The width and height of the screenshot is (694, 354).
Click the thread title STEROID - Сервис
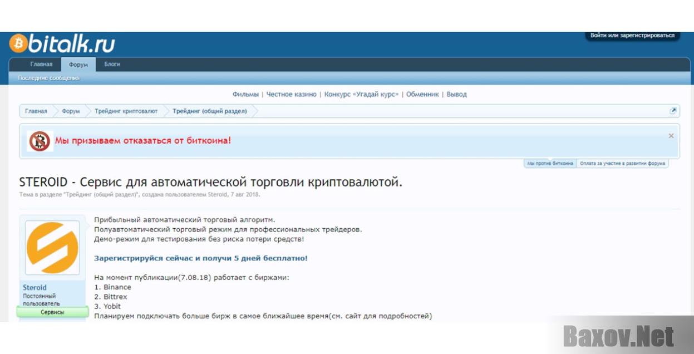click(210, 182)
